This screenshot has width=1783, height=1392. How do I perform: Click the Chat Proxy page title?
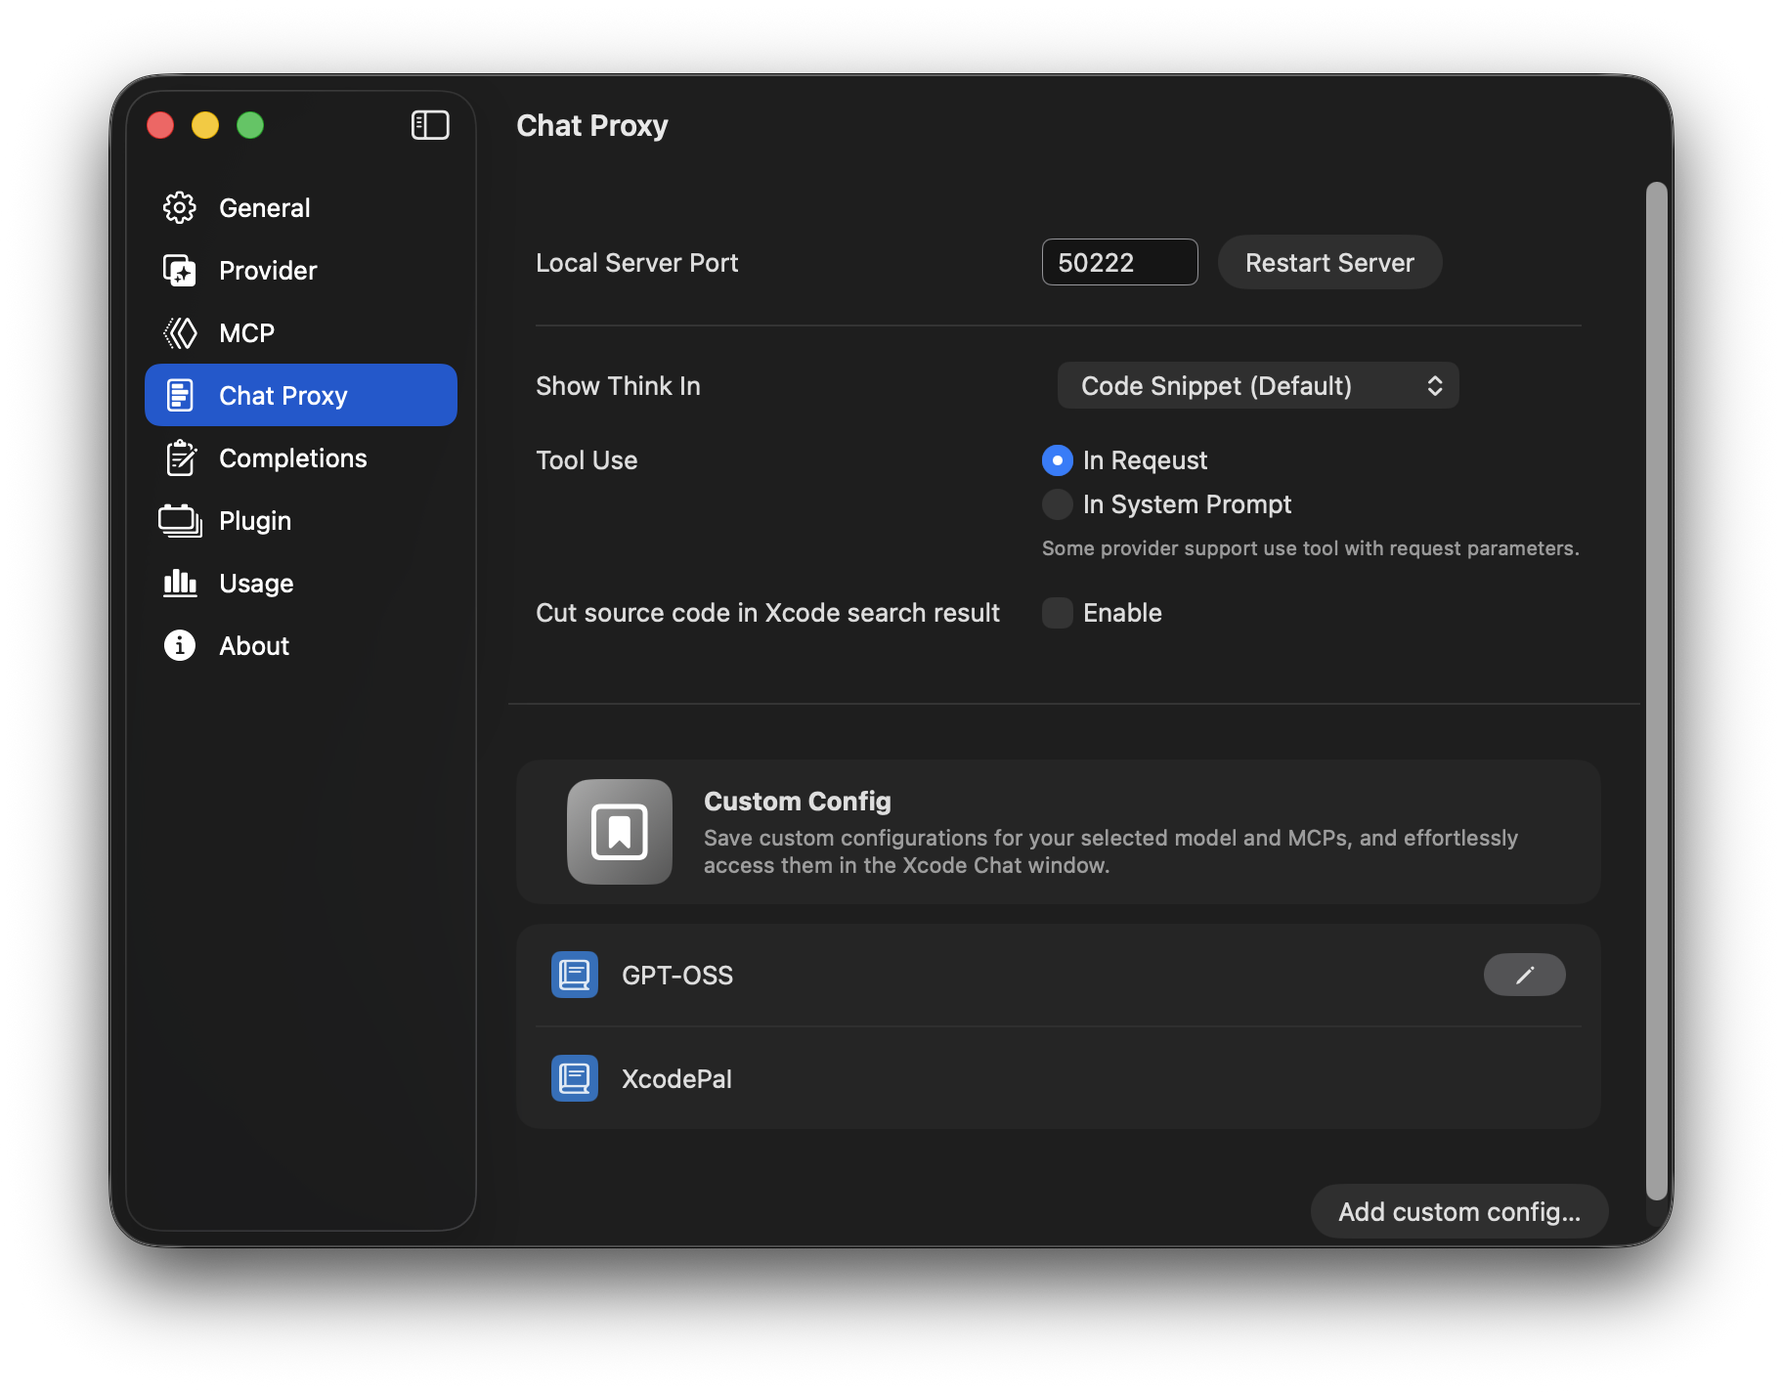[592, 125]
